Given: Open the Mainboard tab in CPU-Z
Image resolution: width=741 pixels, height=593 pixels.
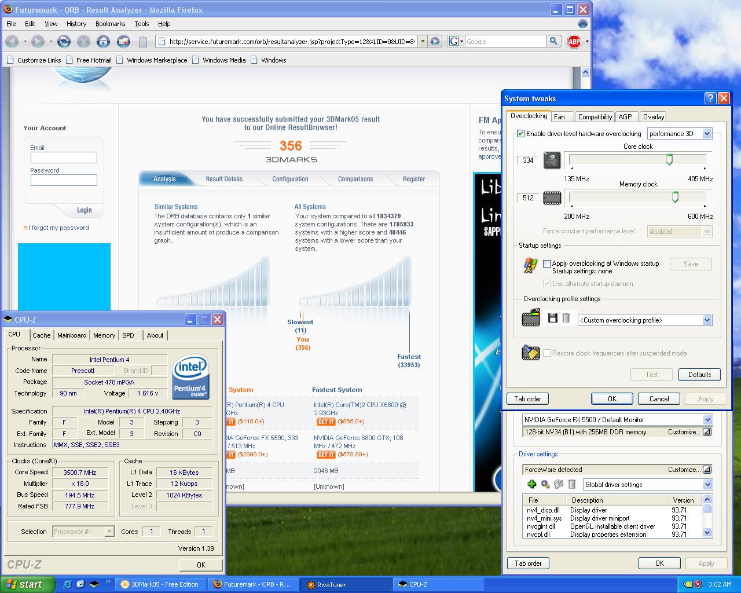Looking at the screenshot, I should 72,335.
